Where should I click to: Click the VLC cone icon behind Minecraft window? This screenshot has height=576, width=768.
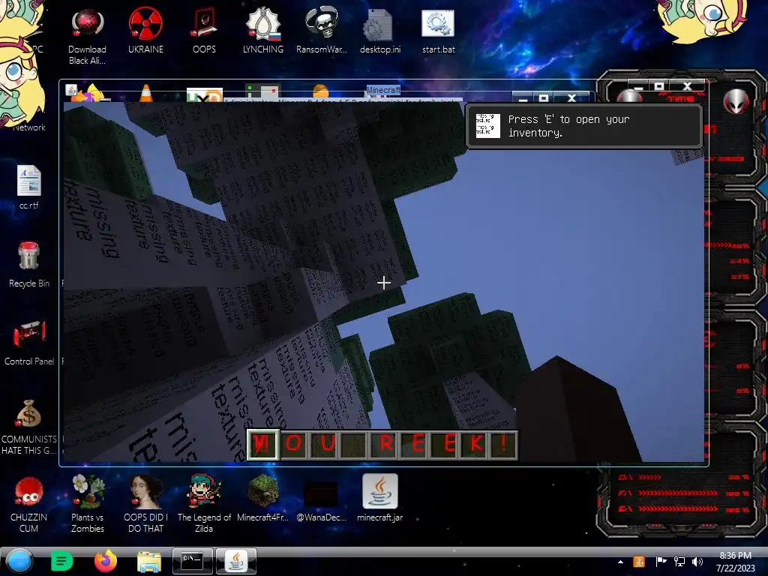tap(145, 93)
